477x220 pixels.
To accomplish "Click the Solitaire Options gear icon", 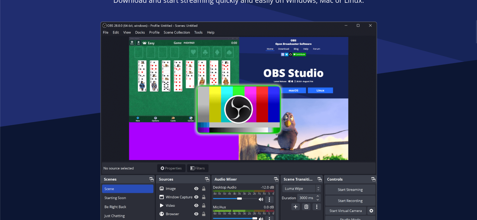I will click(156, 119).
